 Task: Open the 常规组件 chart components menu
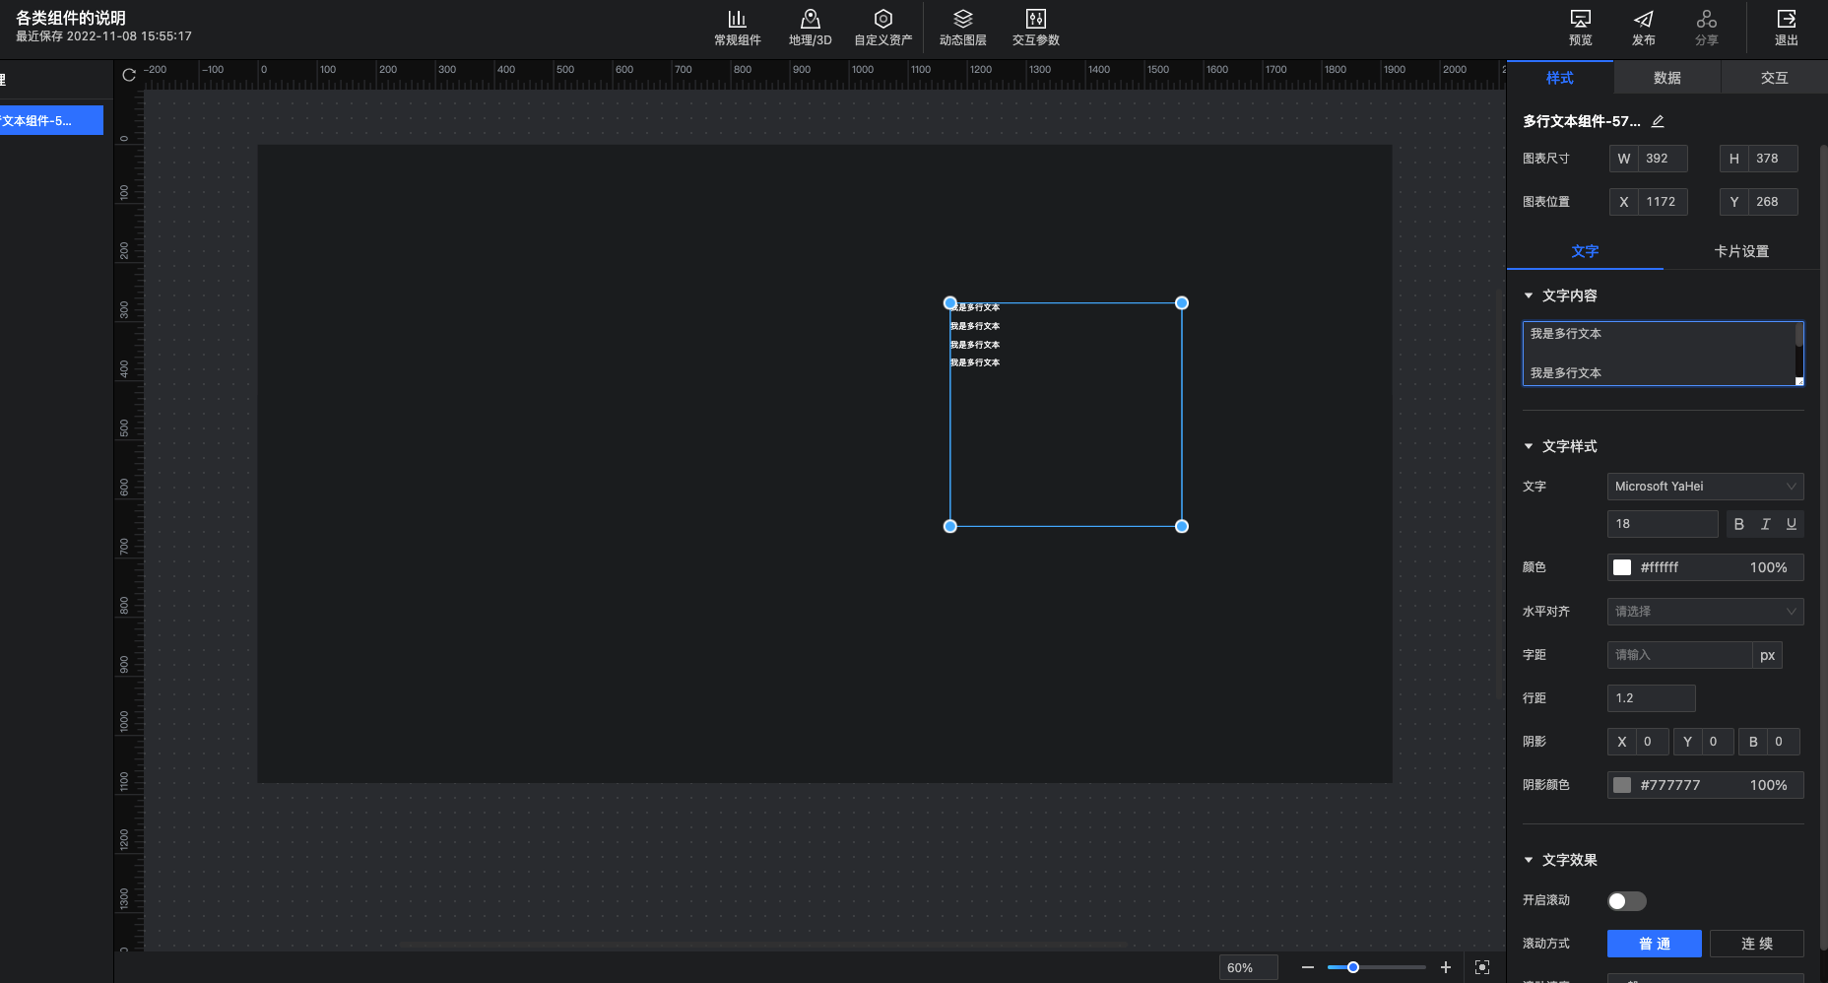pos(737,27)
